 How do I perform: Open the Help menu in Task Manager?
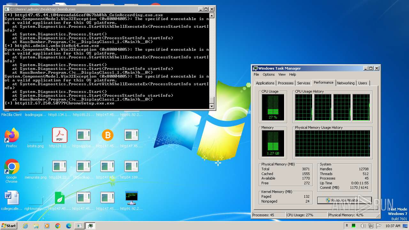293,74
